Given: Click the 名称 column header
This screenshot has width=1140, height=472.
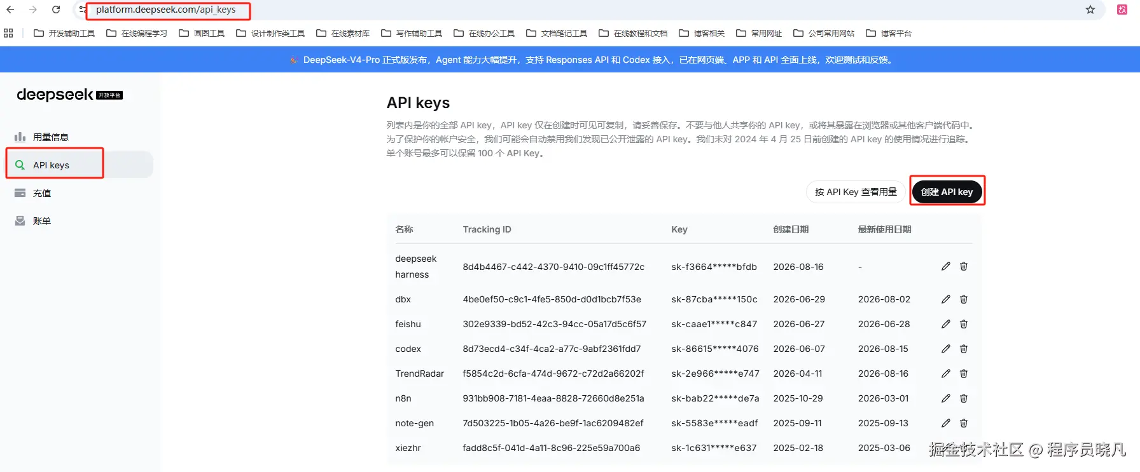Looking at the screenshot, I should [404, 229].
